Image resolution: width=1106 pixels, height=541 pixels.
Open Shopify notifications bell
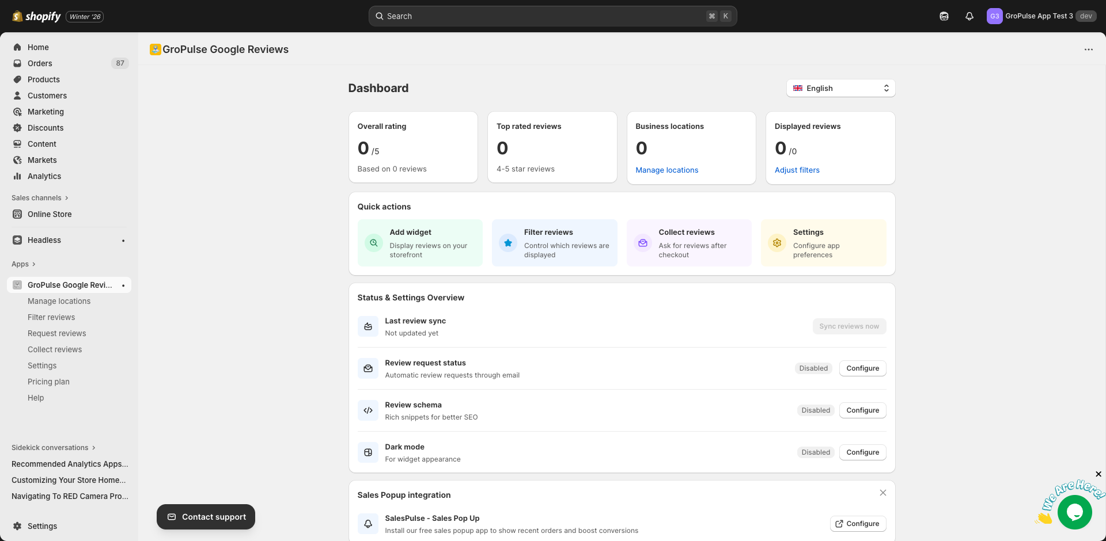point(968,16)
